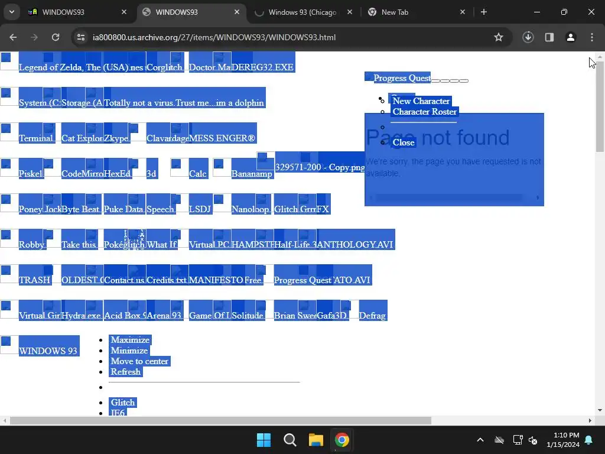Go back to previous page

13,37
